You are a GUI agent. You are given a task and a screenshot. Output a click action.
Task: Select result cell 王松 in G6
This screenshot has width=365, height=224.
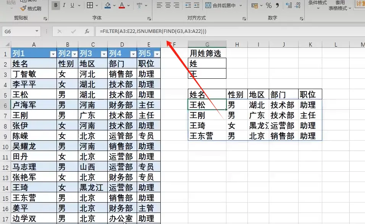(x=207, y=105)
